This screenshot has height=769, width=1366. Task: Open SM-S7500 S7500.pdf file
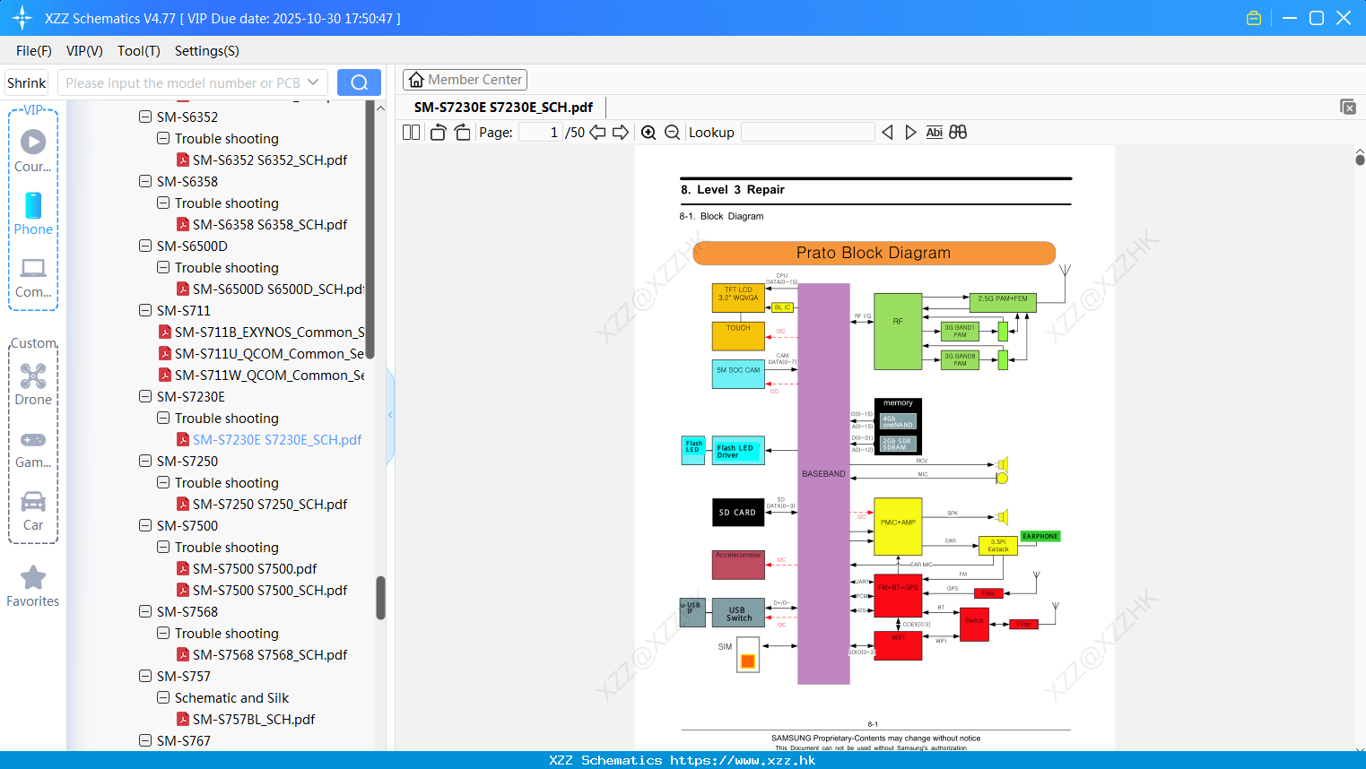pos(255,568)
